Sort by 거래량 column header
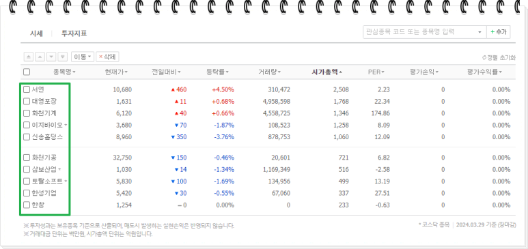This screenshot has width=528, height=249. click(270, 72)
